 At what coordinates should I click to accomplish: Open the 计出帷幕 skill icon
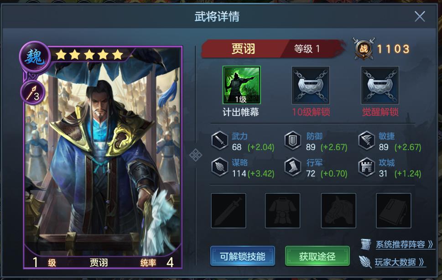pyautogui.click(x=242, y=85)
